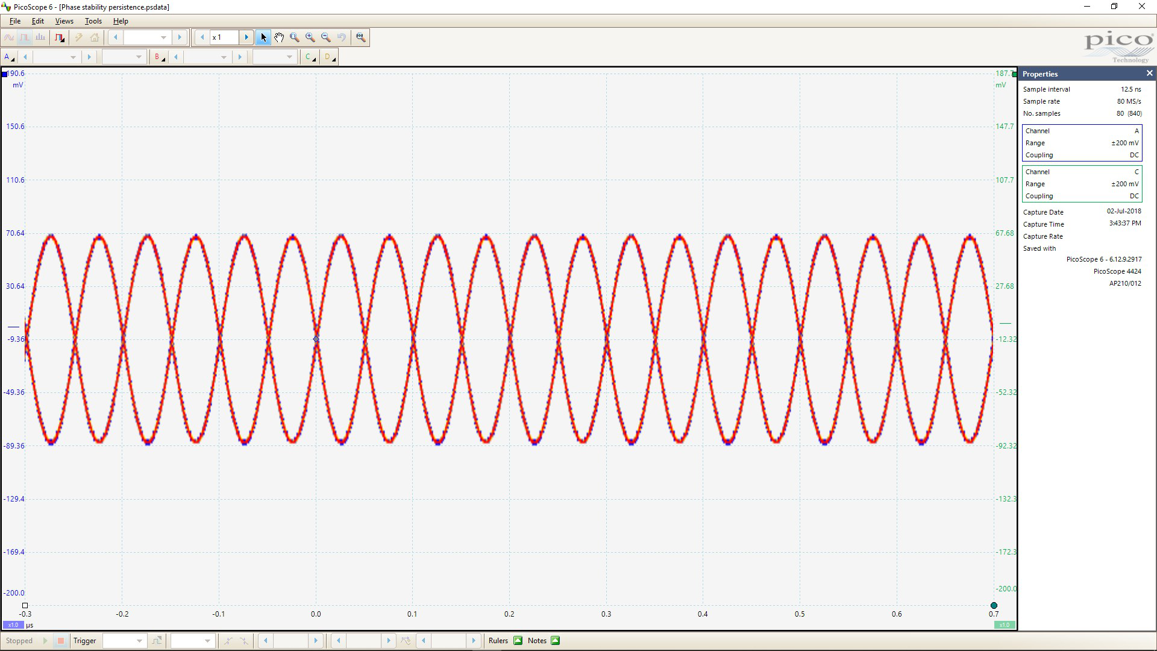1157x651 pixels.
Task: Decrease Channel B range with left arrow
Action: point(176,57)
